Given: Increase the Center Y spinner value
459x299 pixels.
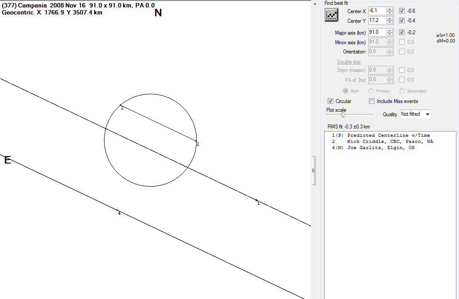Looking at the screenshot, I should pyautogui.click(x=390, y=19).
